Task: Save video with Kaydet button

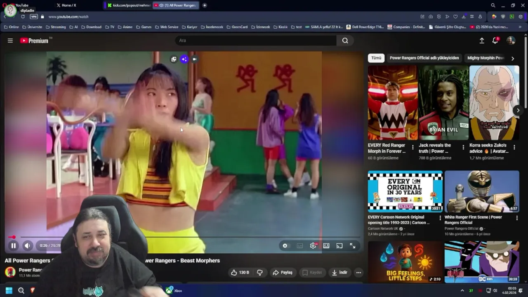Action: [312, 272]
